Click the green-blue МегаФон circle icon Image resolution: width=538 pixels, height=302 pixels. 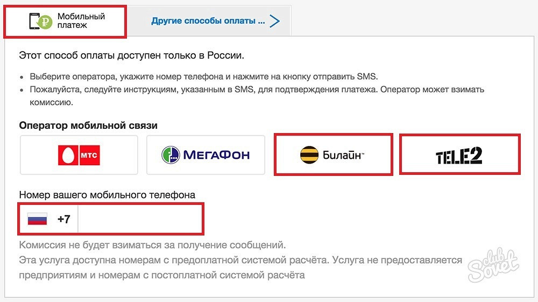click(171, 155)
